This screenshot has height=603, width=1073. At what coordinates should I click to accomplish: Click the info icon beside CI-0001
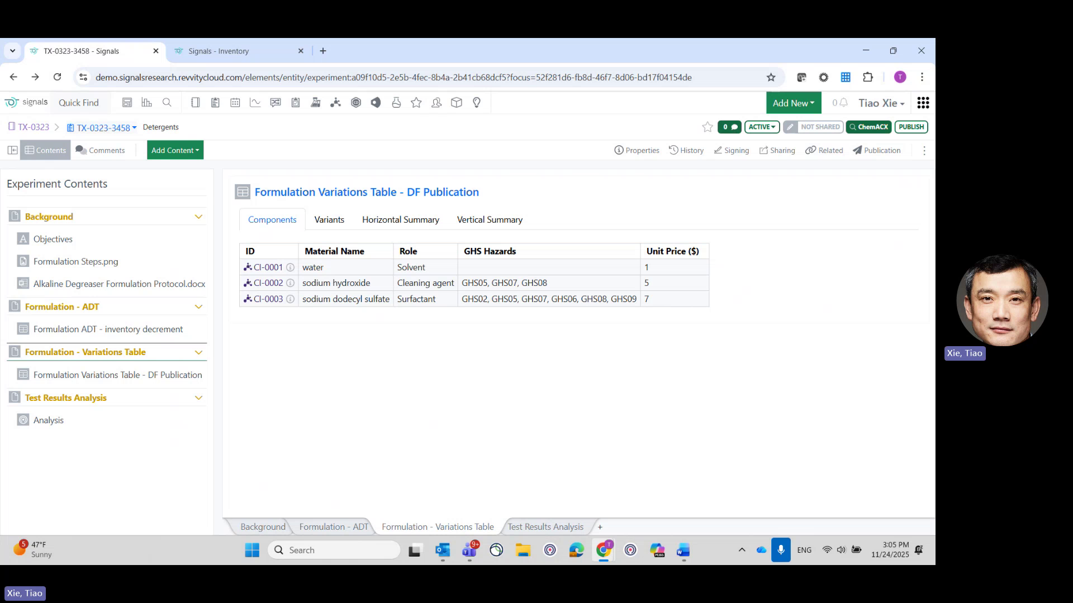click(x=290, y=267)
